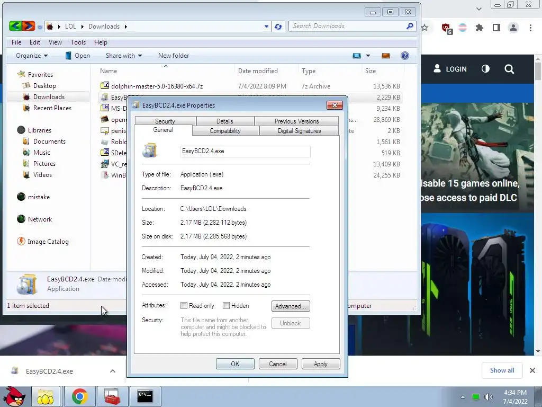Show hidden tray icons arrow

(x=463, y=397)
